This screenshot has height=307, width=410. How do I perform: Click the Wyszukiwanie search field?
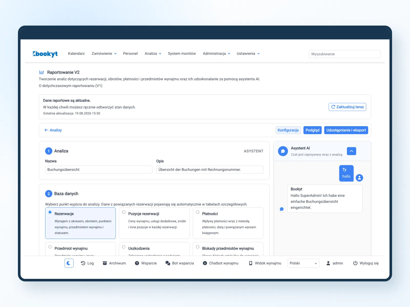[x=345, y=54]
